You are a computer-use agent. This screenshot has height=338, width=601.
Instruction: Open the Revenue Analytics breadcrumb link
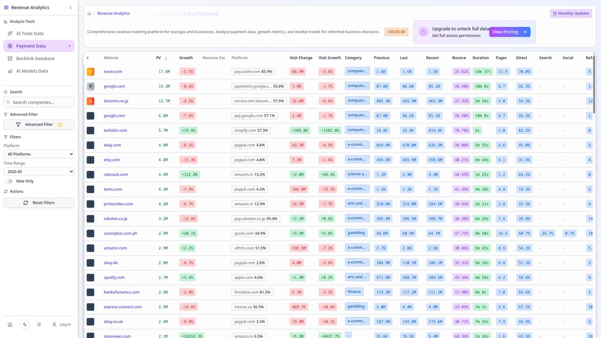point(114,14)
